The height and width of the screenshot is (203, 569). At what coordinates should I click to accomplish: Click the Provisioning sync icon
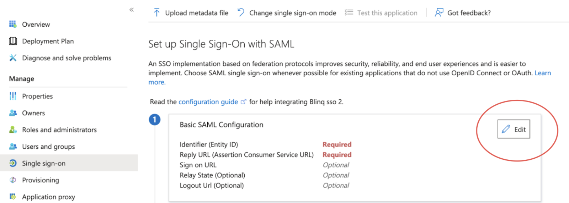click(x=13, y=180)
